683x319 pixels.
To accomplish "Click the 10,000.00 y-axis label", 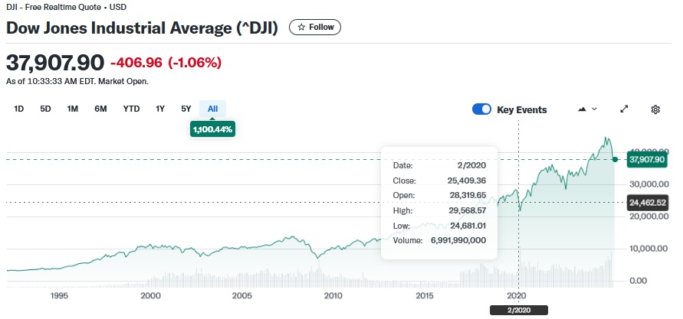I will click(649, 249).
